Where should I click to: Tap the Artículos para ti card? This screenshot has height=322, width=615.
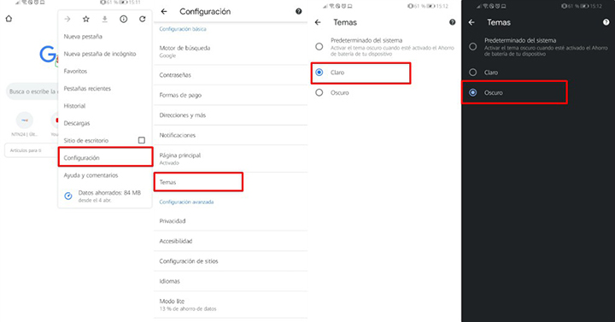31,150
